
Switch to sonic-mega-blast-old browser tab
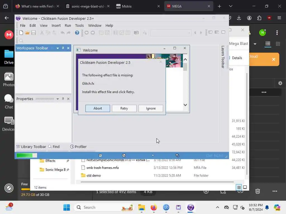pos(87,6)
